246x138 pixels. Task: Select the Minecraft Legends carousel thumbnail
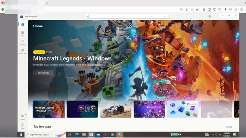click(49, 109)
